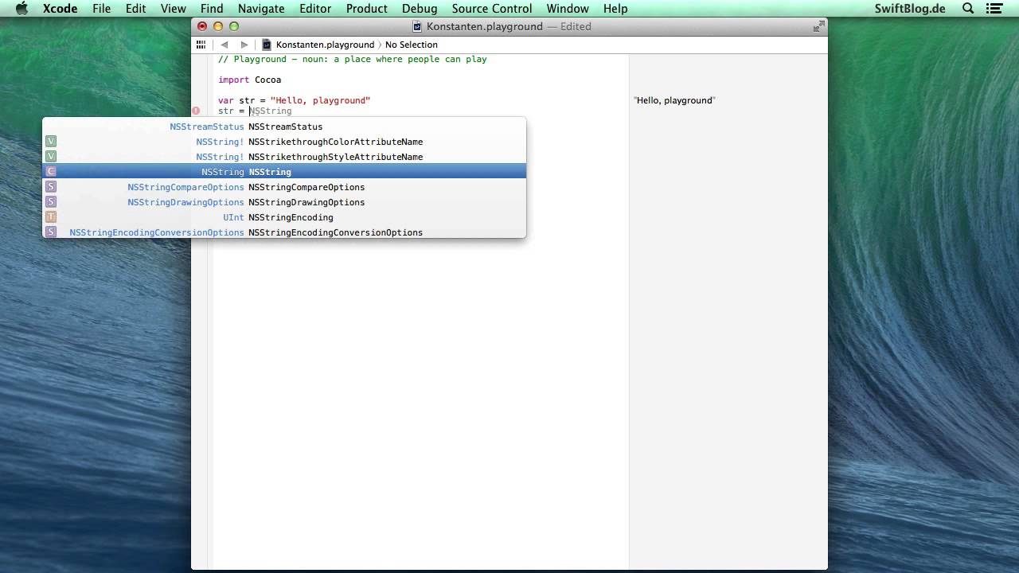The width and height of the screenshot is (1019, 573).
Task: Open the Navigate menu
Action: coord(261,9)
